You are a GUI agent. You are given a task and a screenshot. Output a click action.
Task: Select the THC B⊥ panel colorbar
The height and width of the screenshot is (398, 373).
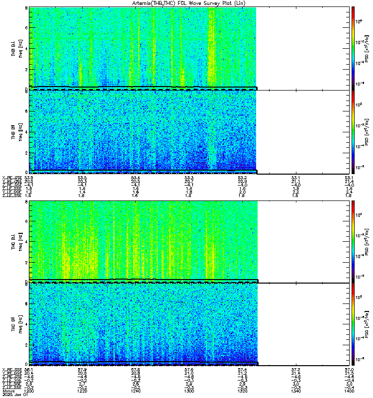353,242
